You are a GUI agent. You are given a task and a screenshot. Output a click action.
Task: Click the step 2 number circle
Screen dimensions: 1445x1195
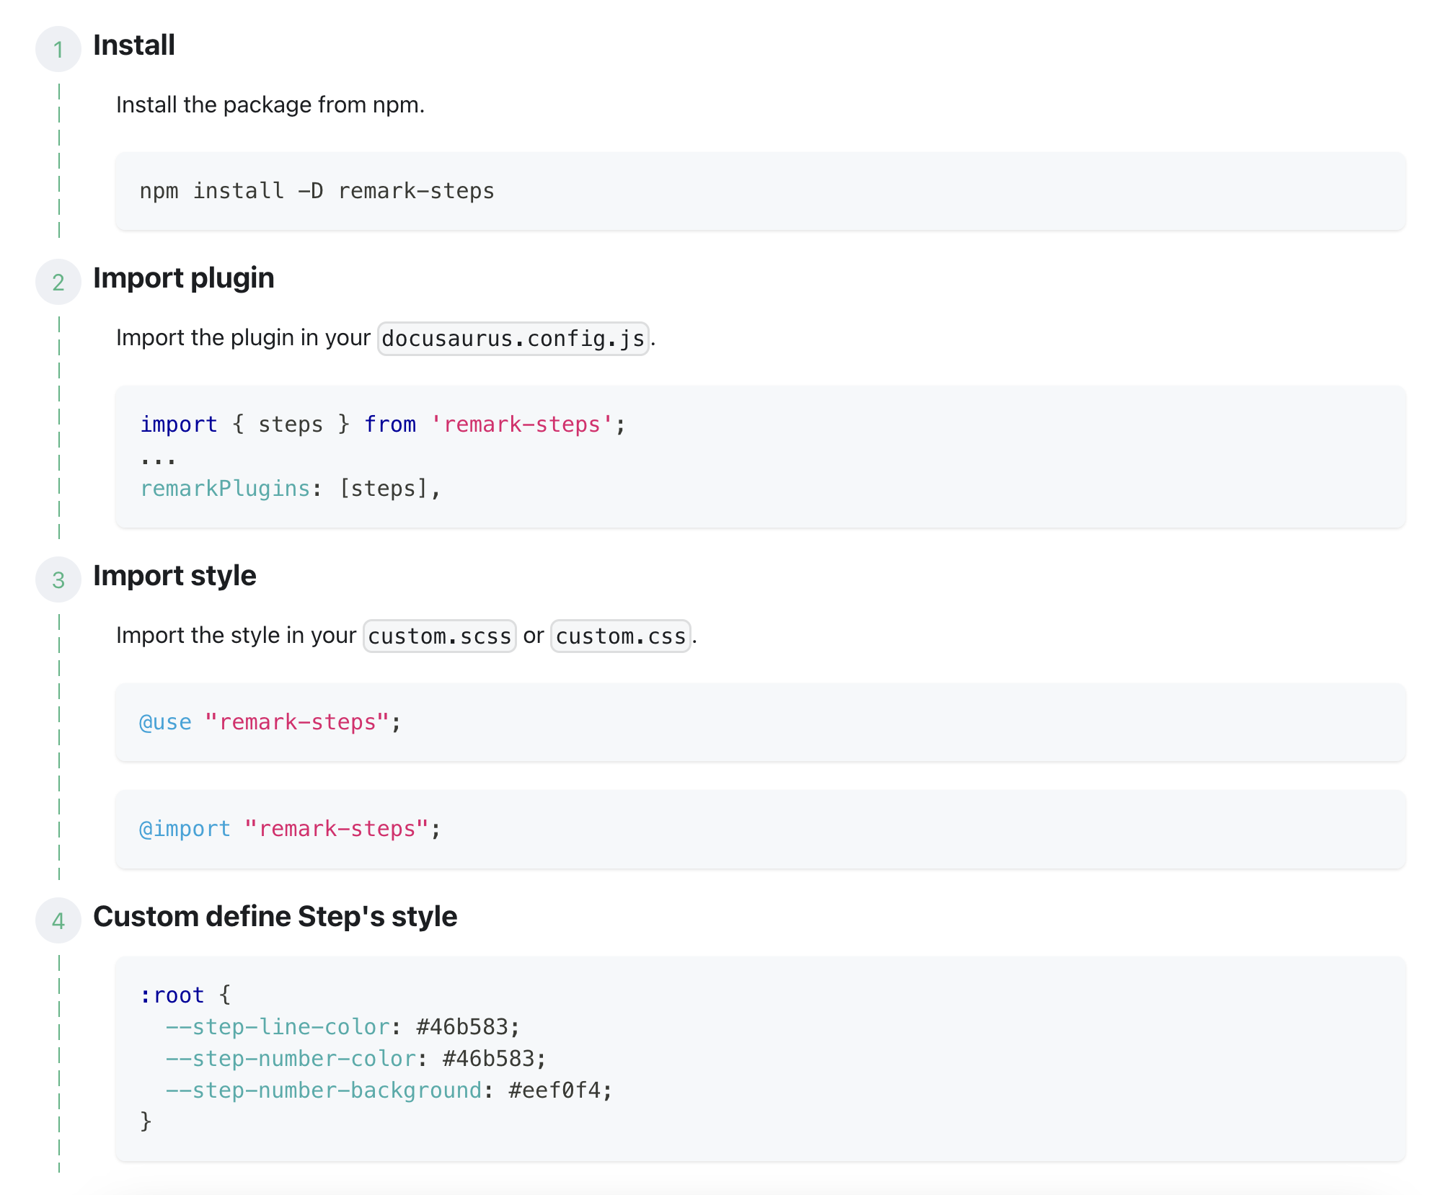pyautogui.click(x=58, y=282)
